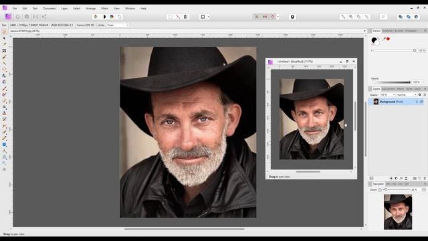Open the Arrange menu

[91, 9]
